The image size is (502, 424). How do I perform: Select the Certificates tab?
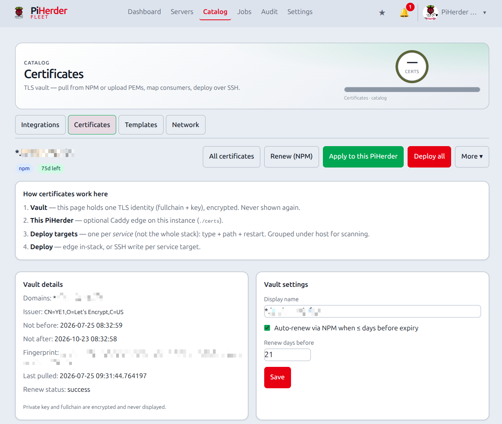(92, 125)
